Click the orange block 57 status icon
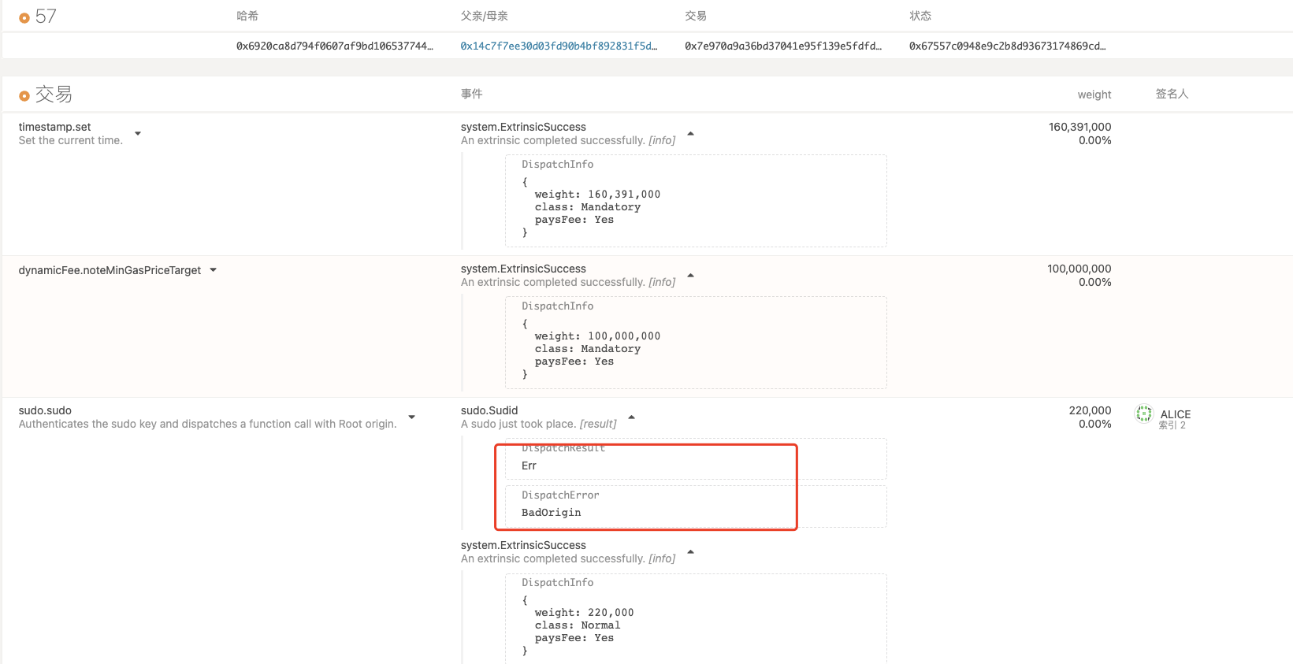This screenshot has width=1293, height=664. click(x=24, y=18)
